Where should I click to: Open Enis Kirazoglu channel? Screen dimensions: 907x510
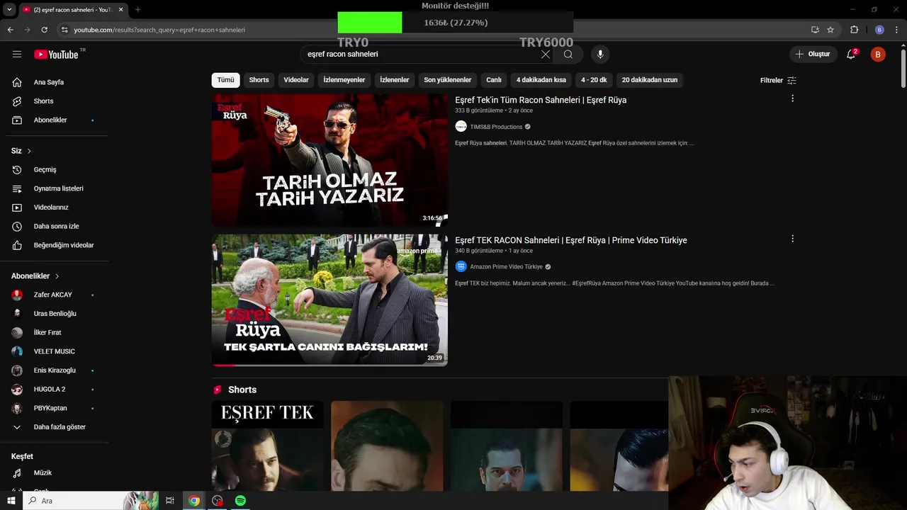click(54, 370)
